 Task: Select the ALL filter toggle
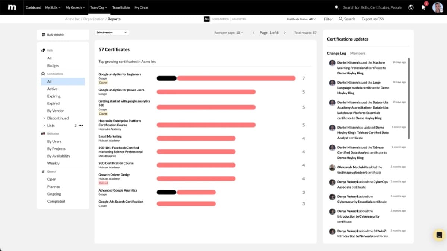pos(207,19)
